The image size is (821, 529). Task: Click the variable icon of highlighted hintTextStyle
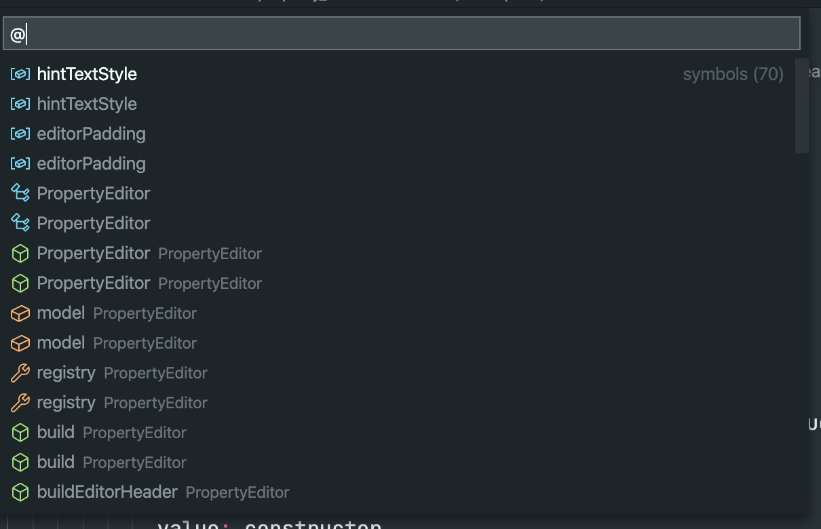tap(20, 74)
